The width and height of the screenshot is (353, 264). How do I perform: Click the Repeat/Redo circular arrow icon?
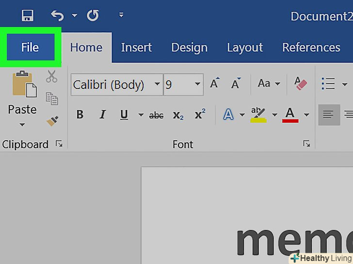click(x=93, y=15)
